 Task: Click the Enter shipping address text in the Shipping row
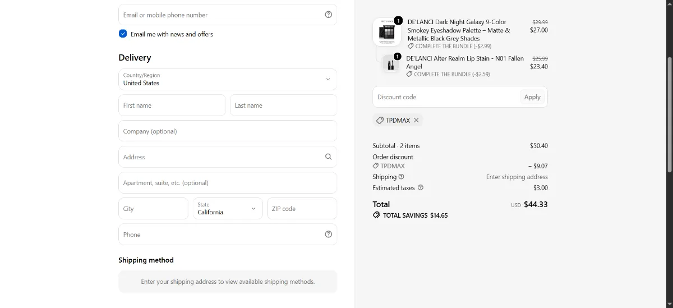pyautogui.click(x=517, y=177)
